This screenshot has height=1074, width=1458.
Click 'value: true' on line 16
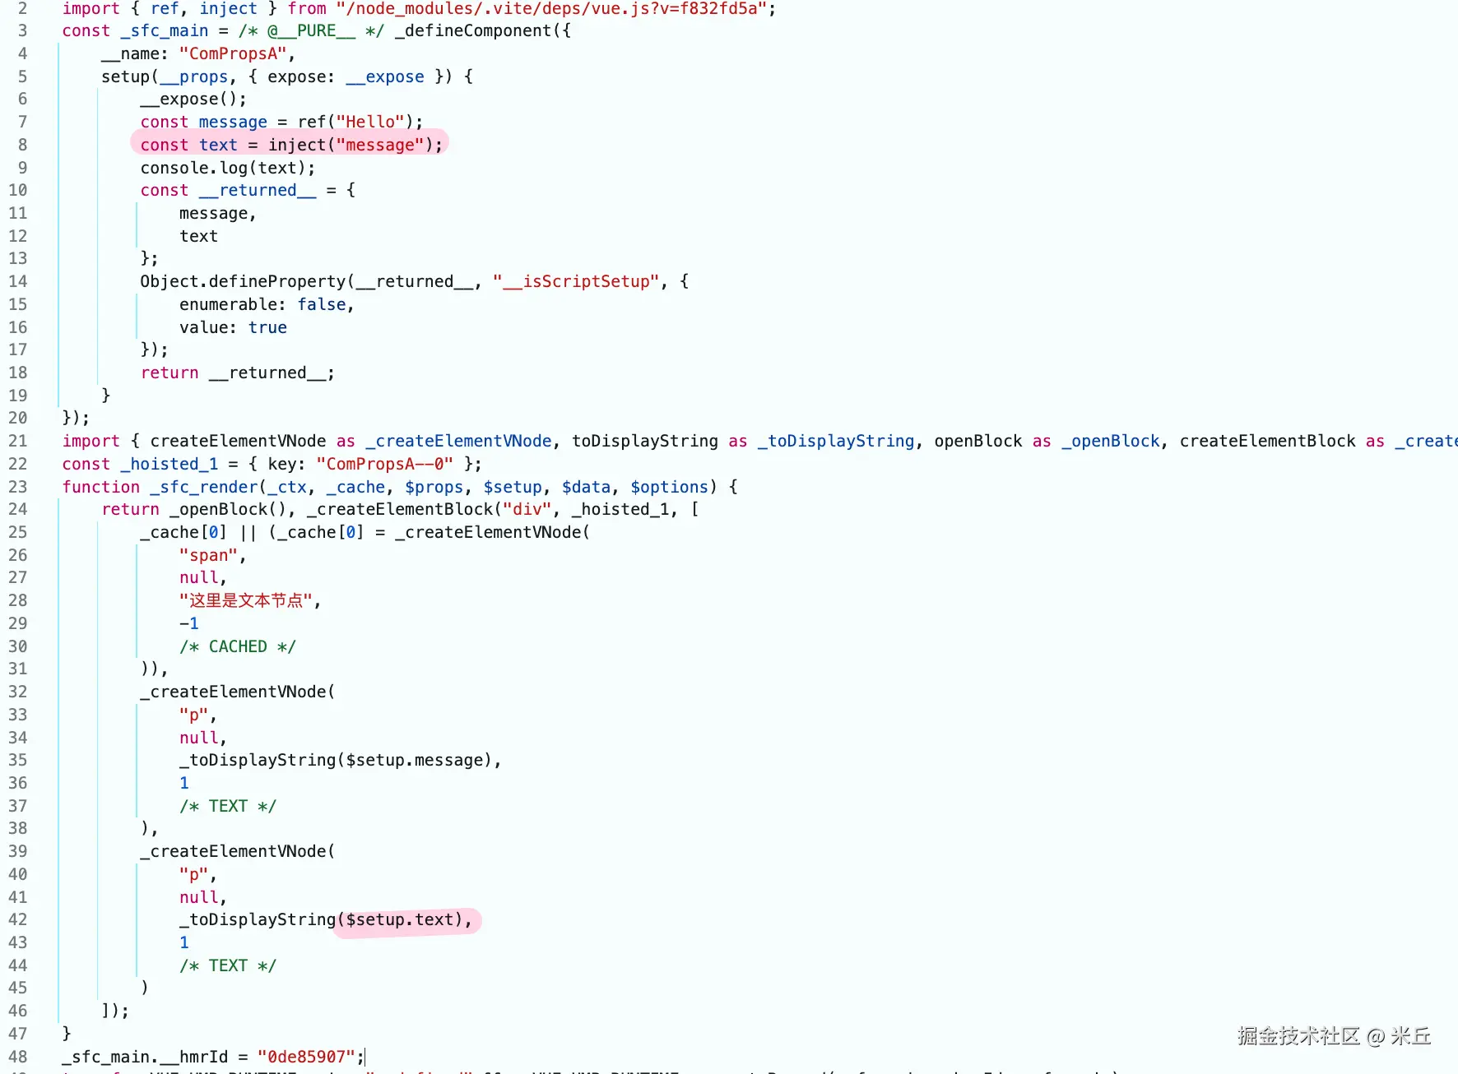coord(233,327)
